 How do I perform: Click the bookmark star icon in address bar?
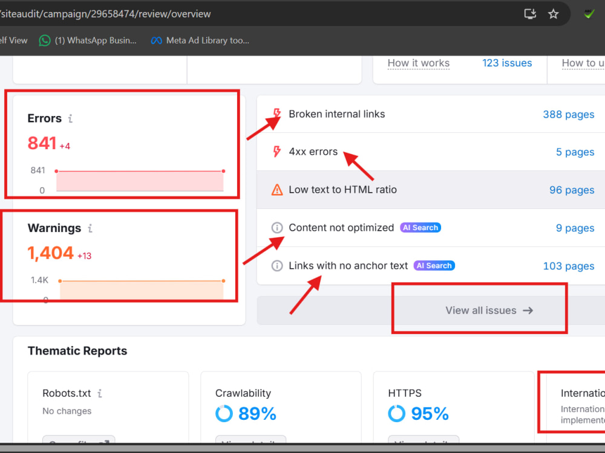(554, 14)
